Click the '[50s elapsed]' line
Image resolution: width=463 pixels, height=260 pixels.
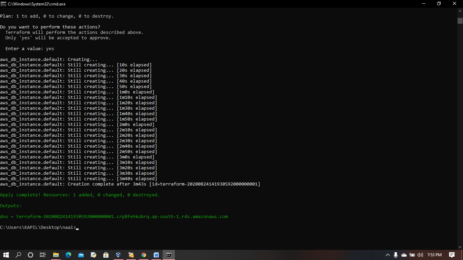pyautogui.click(x=76, y=87)
